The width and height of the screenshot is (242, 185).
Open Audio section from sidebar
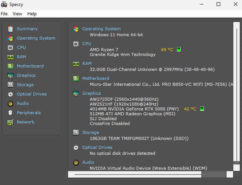(x=23, y=103)
